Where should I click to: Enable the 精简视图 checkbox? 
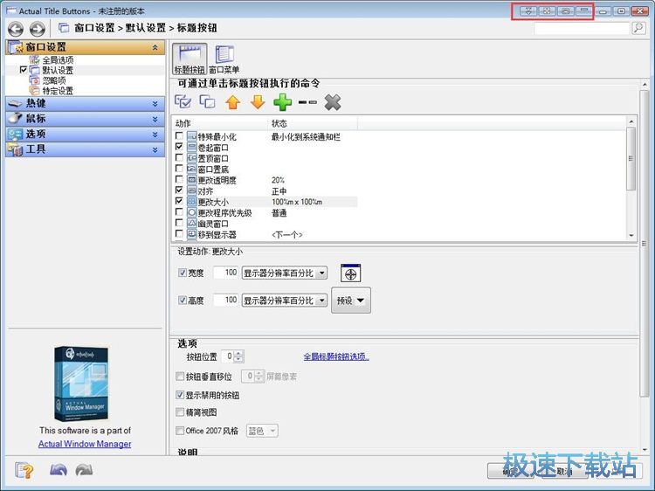tap(180, 412)
